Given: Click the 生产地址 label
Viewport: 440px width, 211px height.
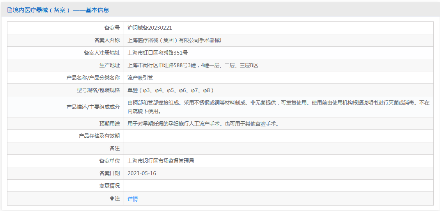Looking at the screenshot, I should tap(110, 65).
